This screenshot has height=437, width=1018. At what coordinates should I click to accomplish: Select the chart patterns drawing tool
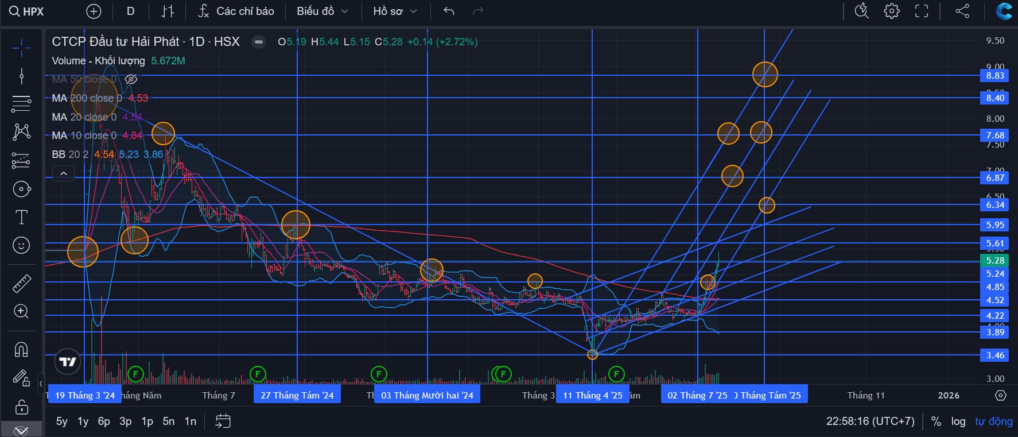pyautogui.click(x=21, y=132)
